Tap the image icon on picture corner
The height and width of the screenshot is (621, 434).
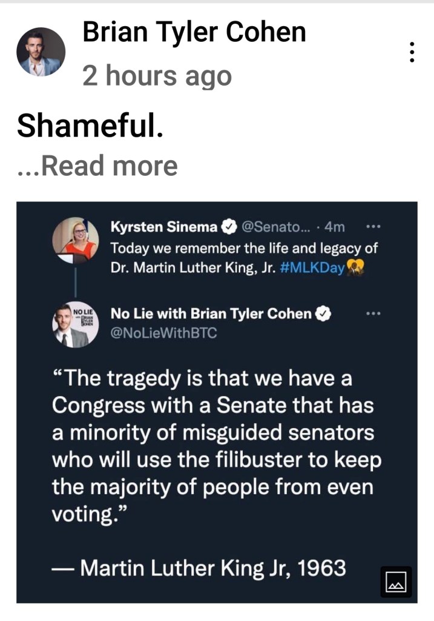pos(396,582)
